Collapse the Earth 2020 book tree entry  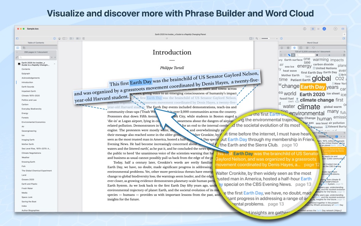coord(55,64)
